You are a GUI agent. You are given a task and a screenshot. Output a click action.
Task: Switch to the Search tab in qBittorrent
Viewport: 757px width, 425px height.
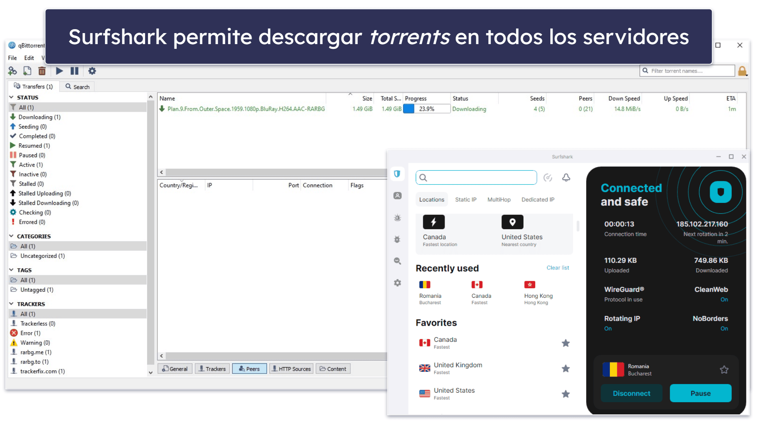click(x=78, y=87)
